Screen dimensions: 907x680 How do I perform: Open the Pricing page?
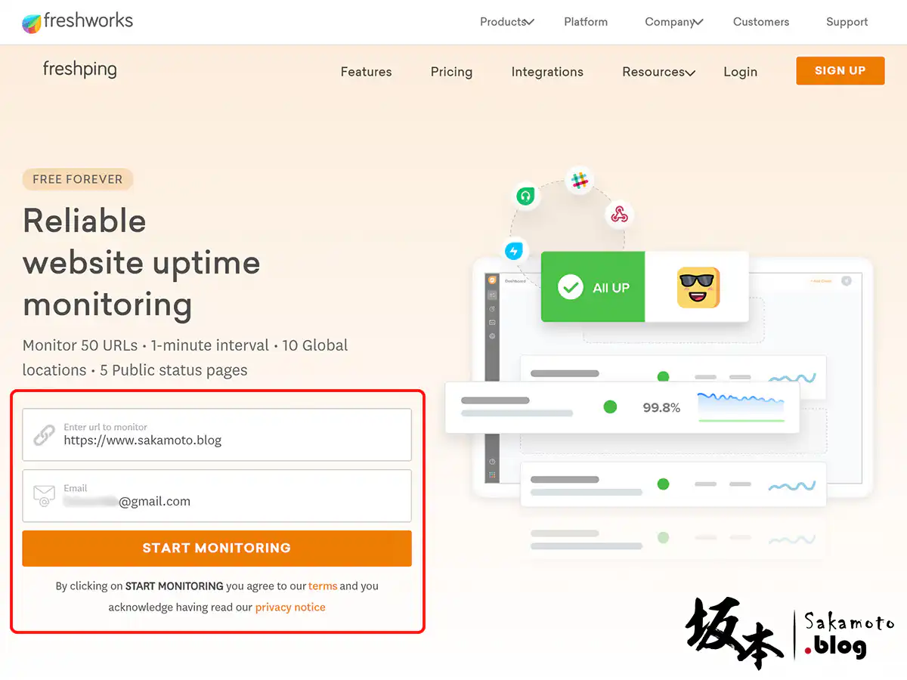click(x=451, y=72)
